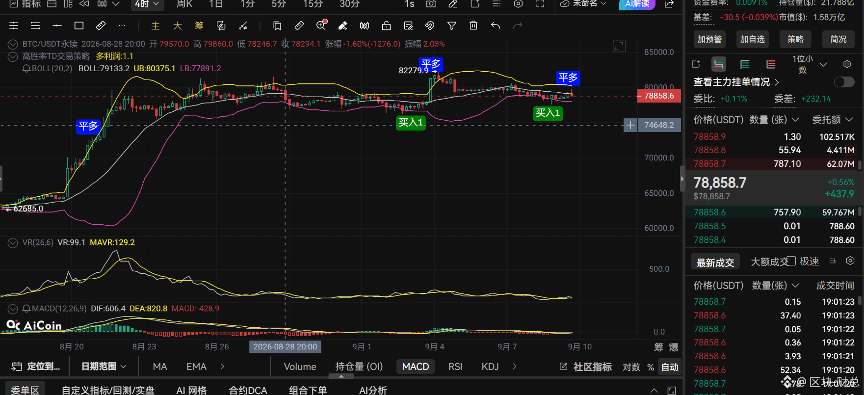Check the 大额成交 checkbox
864x395 pixels.
(791, 261)
